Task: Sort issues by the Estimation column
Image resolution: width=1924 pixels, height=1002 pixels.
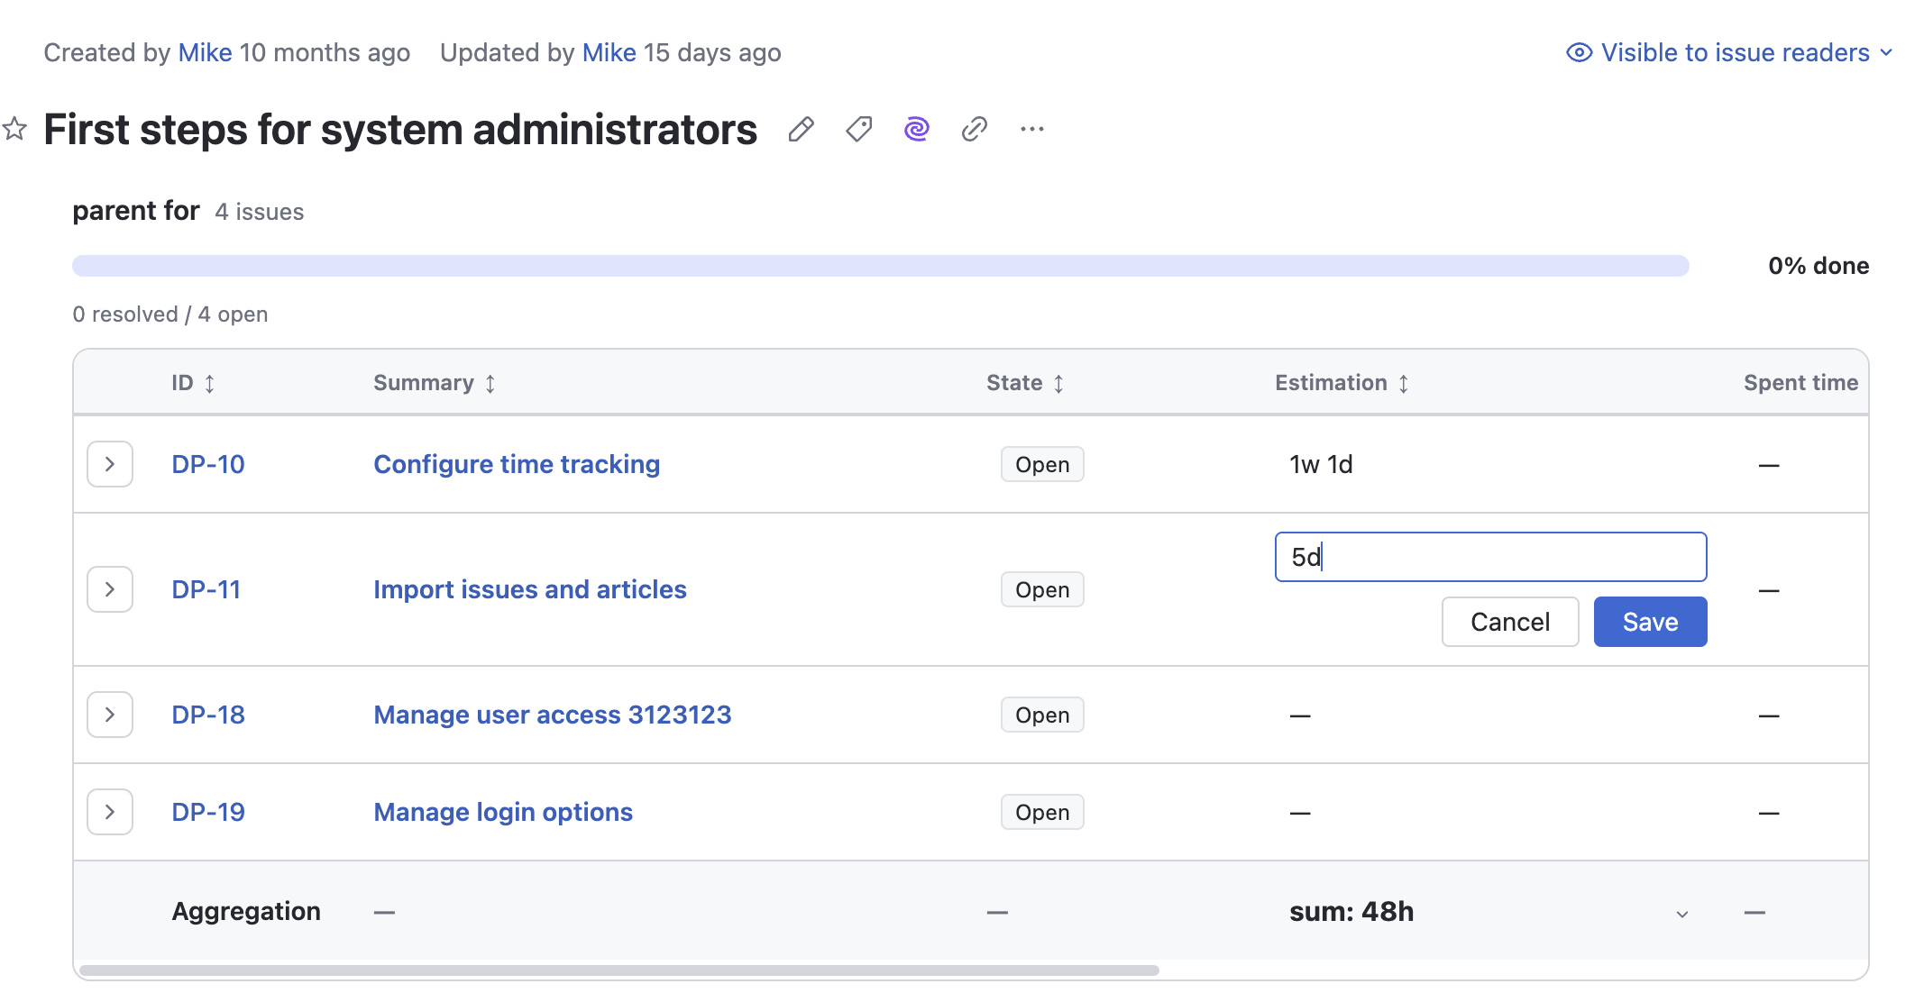Action: point(1404,383)
